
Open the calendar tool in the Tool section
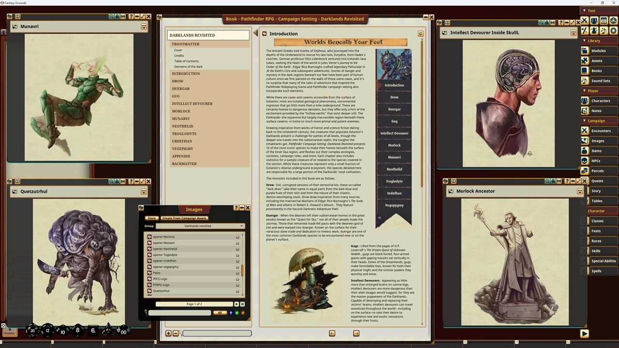click(604, 20)
